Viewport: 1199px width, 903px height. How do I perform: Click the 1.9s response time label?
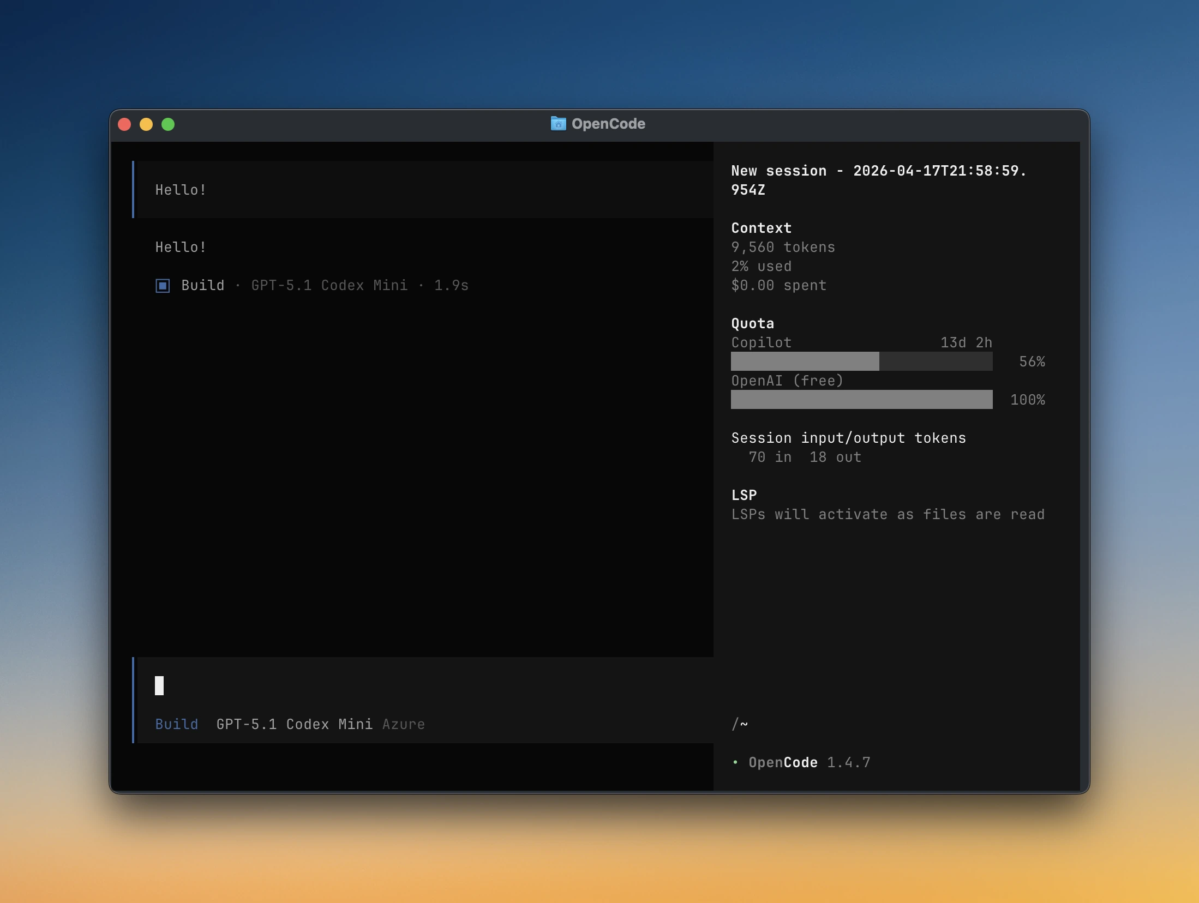tap(450, 285)
